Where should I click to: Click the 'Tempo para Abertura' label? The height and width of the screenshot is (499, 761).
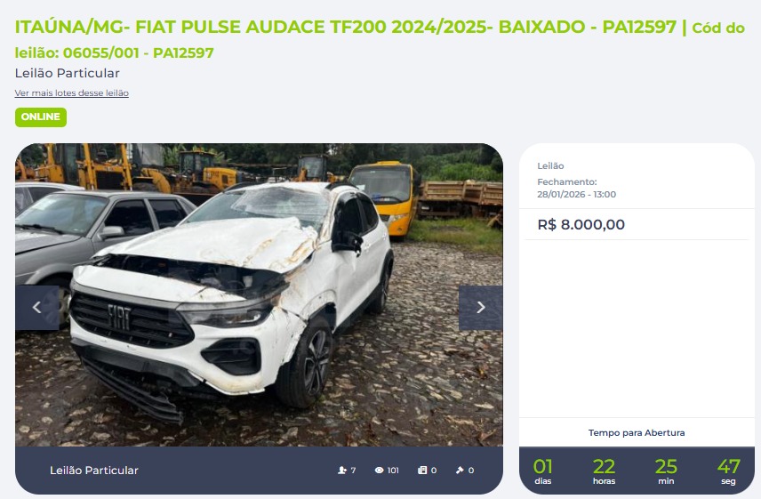[637, 432]
